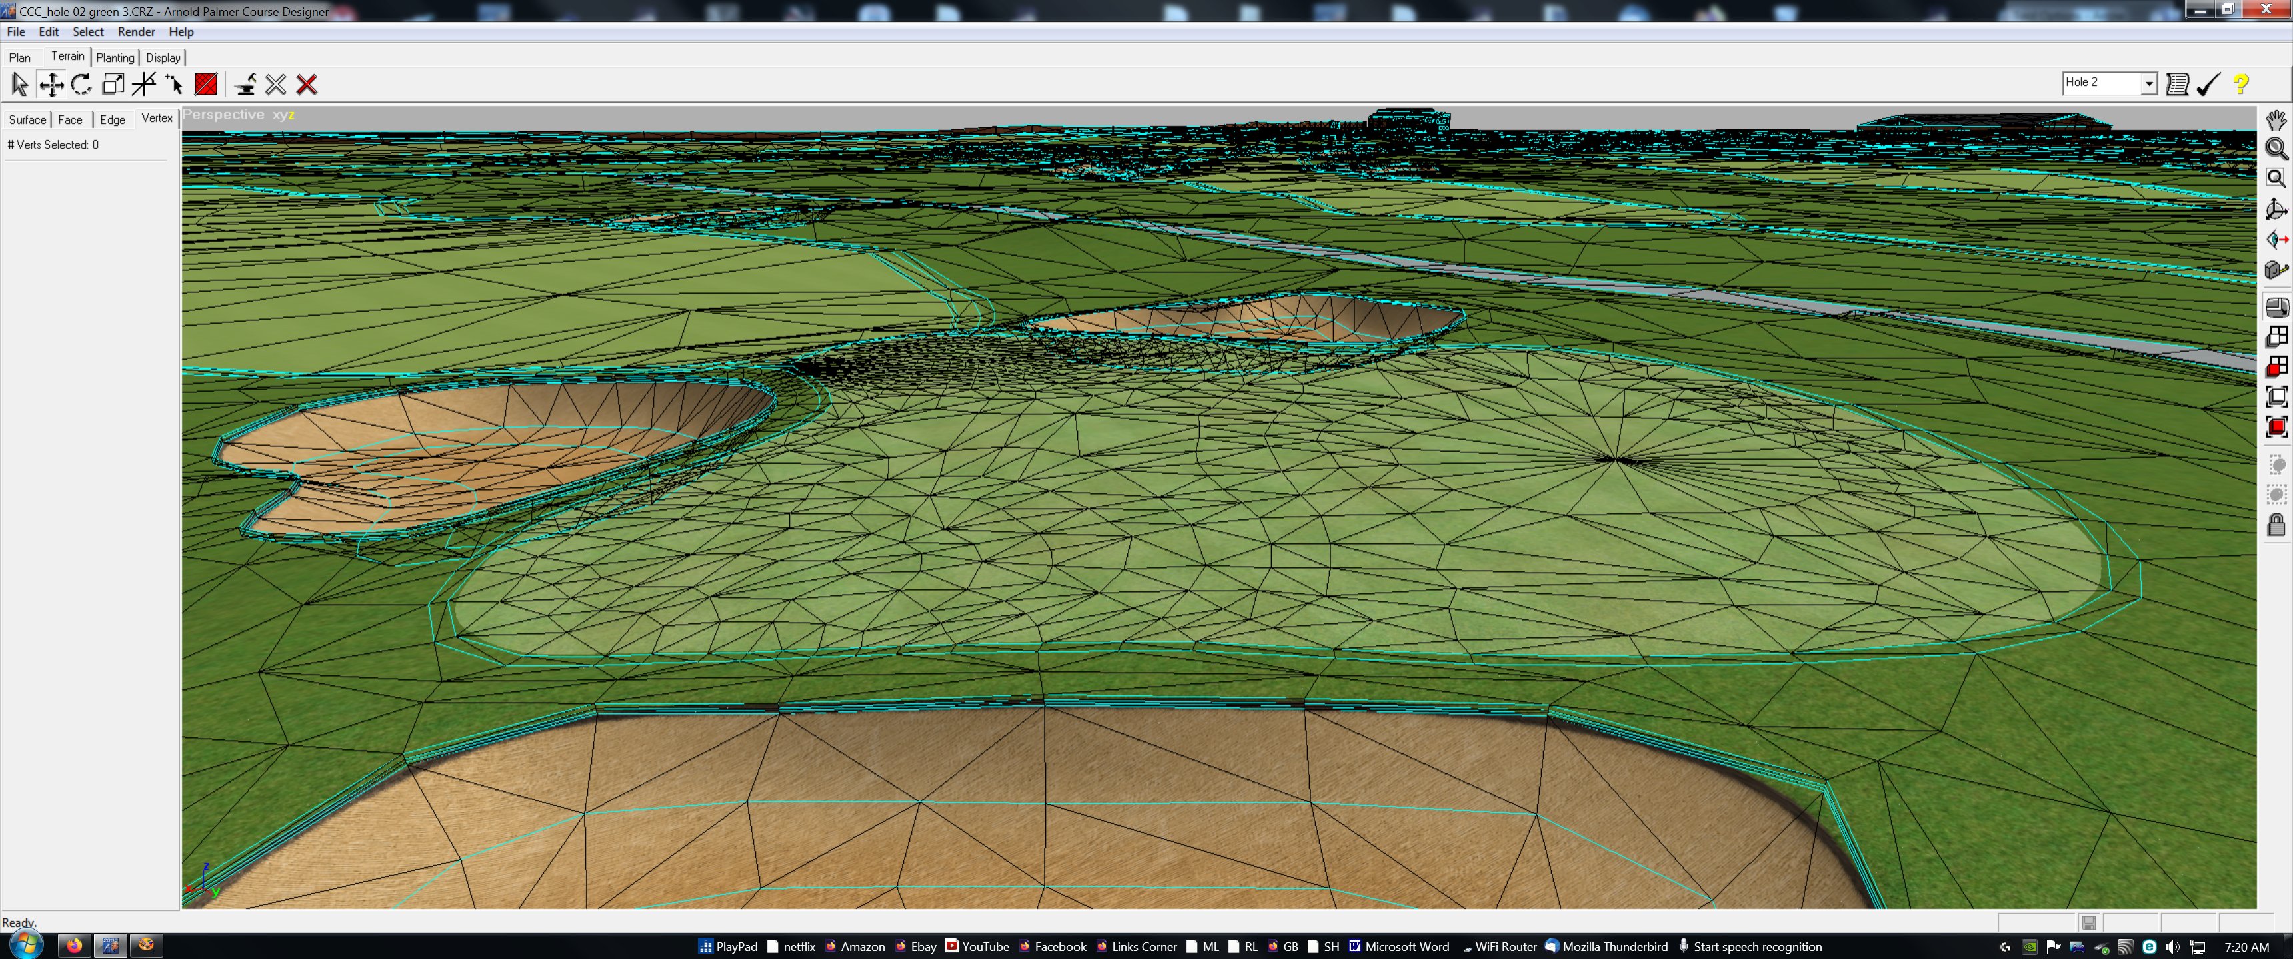This screenshot has height=959, width=2293.
Task: Open the hole notes scroll icon
Action: coord(2177,84)
